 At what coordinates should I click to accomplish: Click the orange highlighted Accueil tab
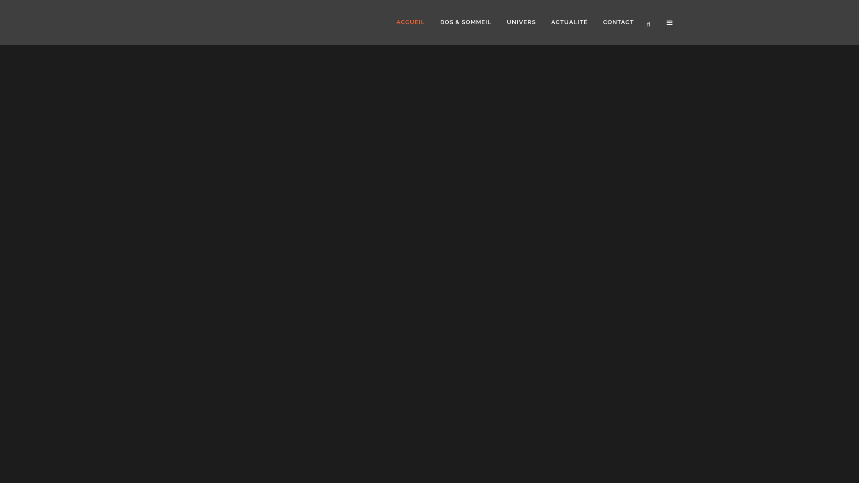tap(410, 22)
